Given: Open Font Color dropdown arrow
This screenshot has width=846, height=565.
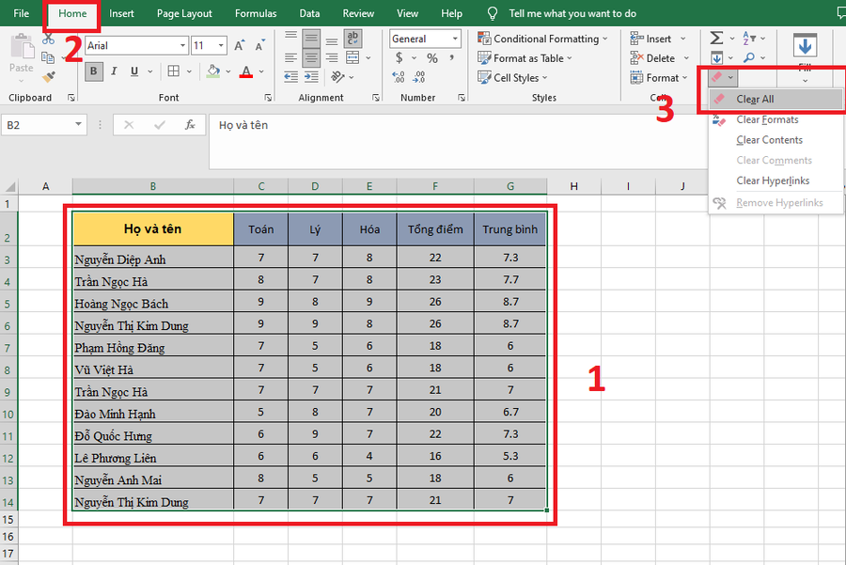Looking at the screenshot, I should click(x=261, y=71).
